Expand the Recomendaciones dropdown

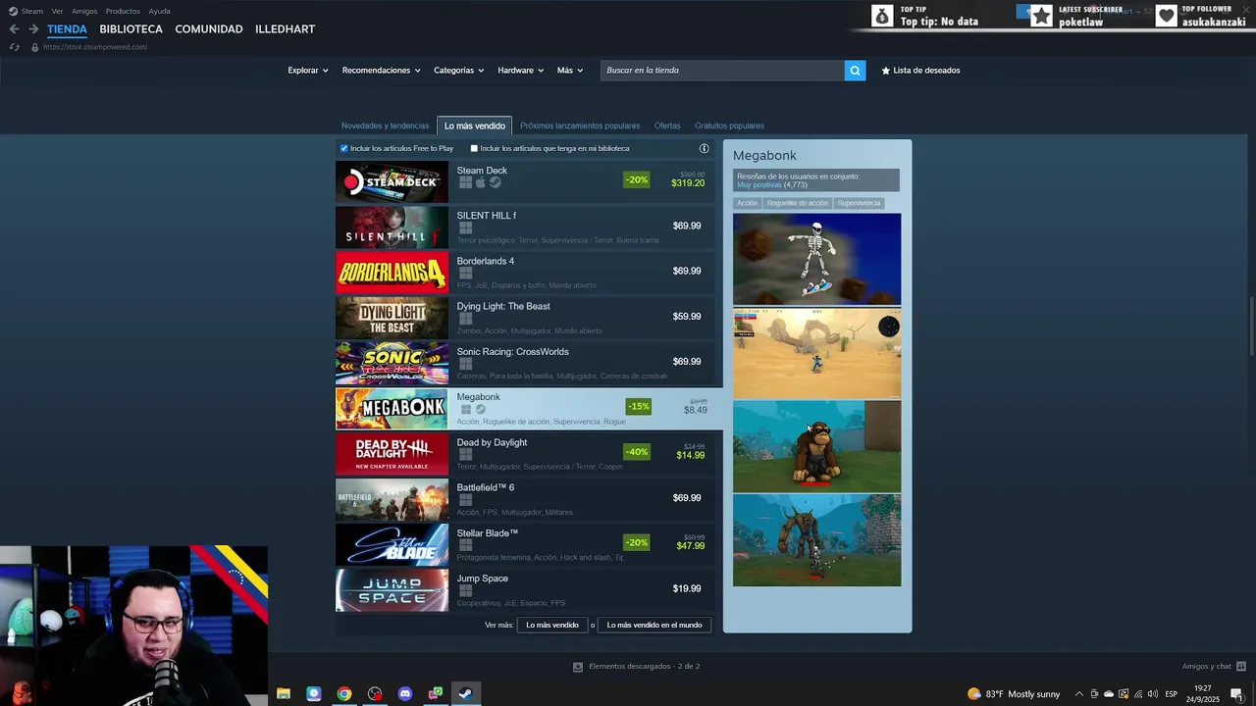tap(381, 71)
